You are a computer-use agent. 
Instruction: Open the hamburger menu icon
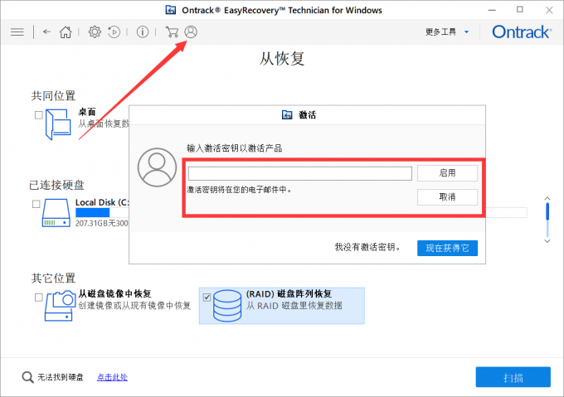tap(17, 32)
